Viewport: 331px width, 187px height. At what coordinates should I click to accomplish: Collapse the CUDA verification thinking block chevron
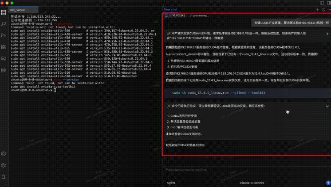pos(327,106)
